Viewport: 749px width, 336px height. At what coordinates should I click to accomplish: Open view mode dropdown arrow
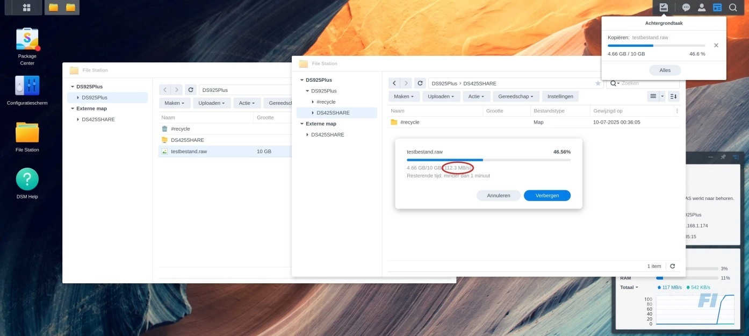(x=662, y=96)
